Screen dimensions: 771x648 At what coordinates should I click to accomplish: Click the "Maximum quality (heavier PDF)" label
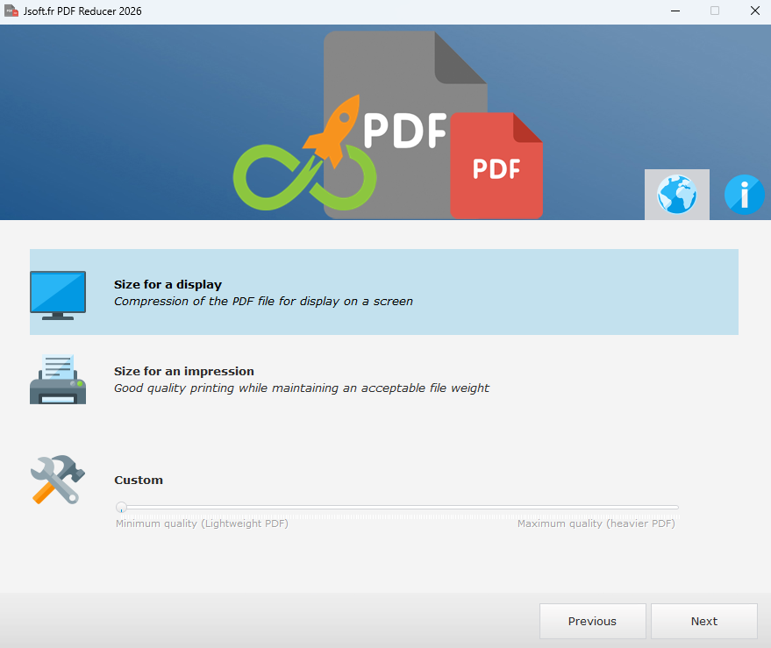[x=596, y=523]
